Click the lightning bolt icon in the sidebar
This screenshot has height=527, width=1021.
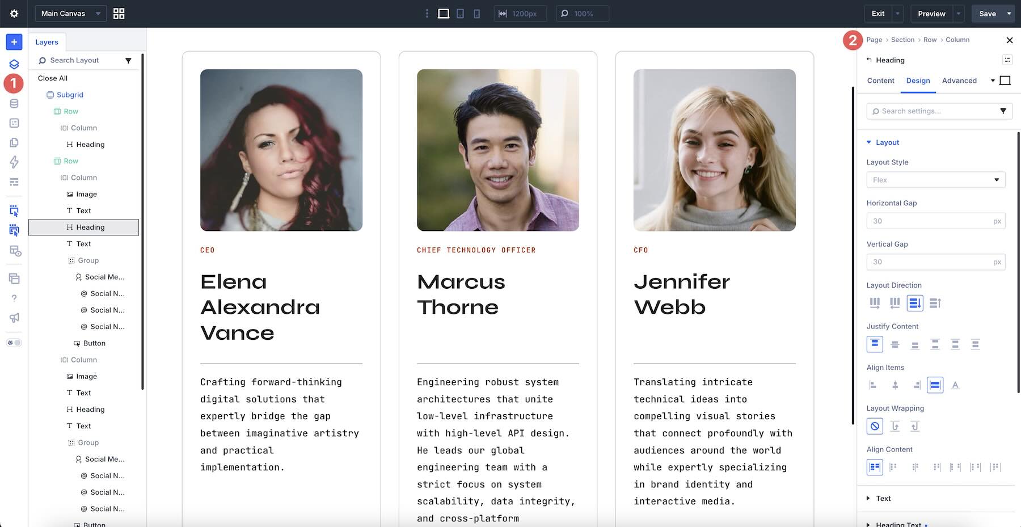pos(14,162)
